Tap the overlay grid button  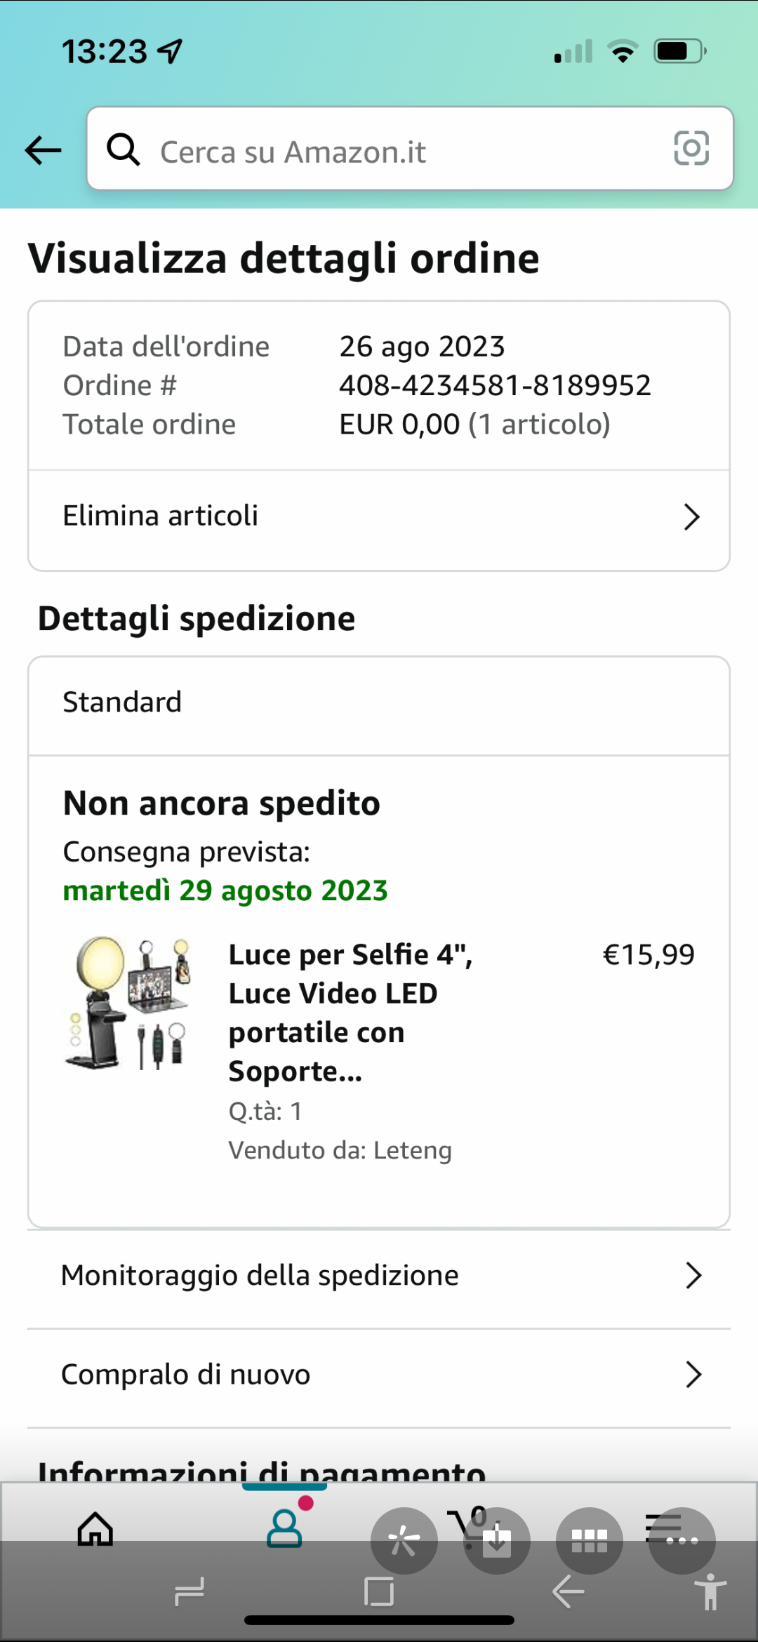(x=590, y=1541)
